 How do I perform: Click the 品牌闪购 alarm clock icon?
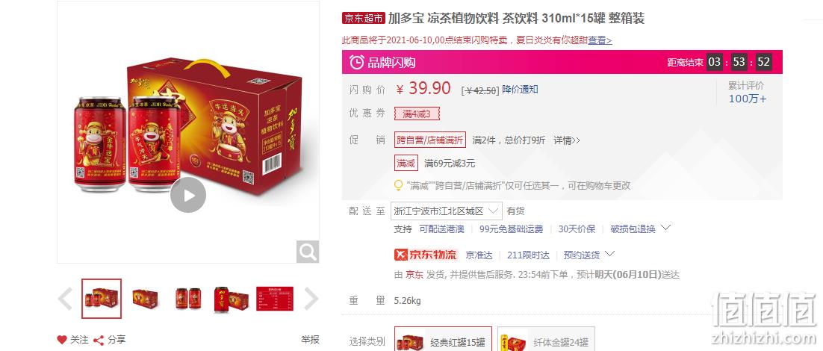point(356,63)
